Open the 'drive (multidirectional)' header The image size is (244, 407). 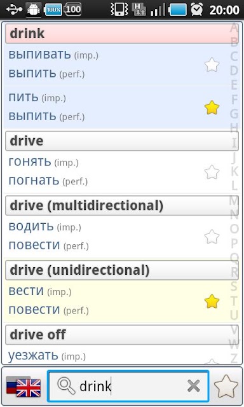coord(122,205)
